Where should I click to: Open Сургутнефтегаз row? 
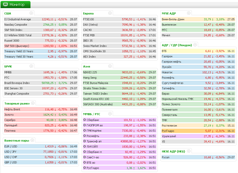(x=198, y=83)
